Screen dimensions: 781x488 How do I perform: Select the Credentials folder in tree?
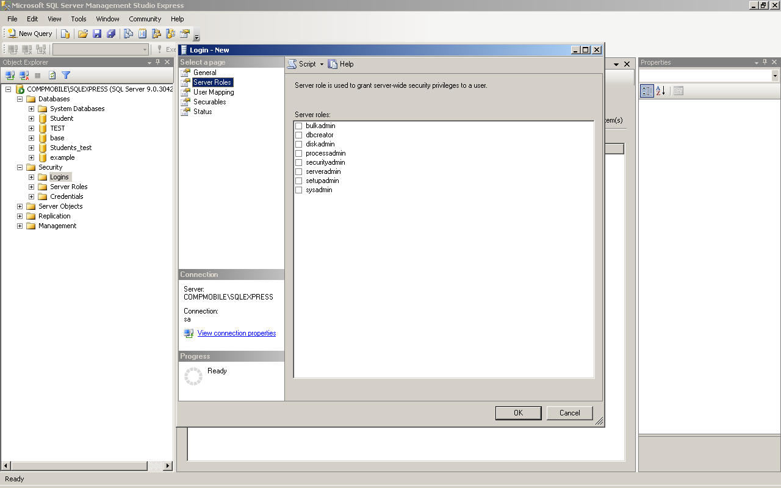[67, 196]
